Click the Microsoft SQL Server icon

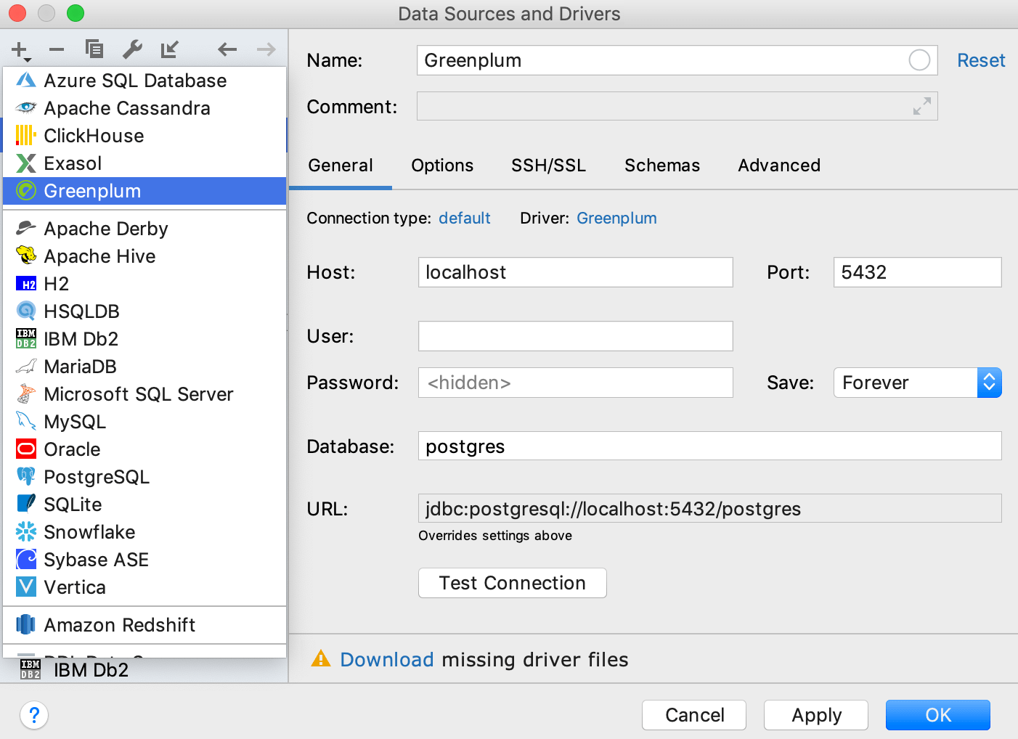(26, 394)
